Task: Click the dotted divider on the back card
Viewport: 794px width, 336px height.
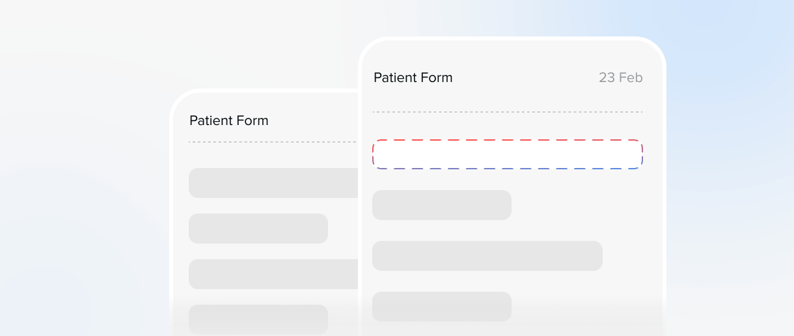Action: (x=272, y=142)
